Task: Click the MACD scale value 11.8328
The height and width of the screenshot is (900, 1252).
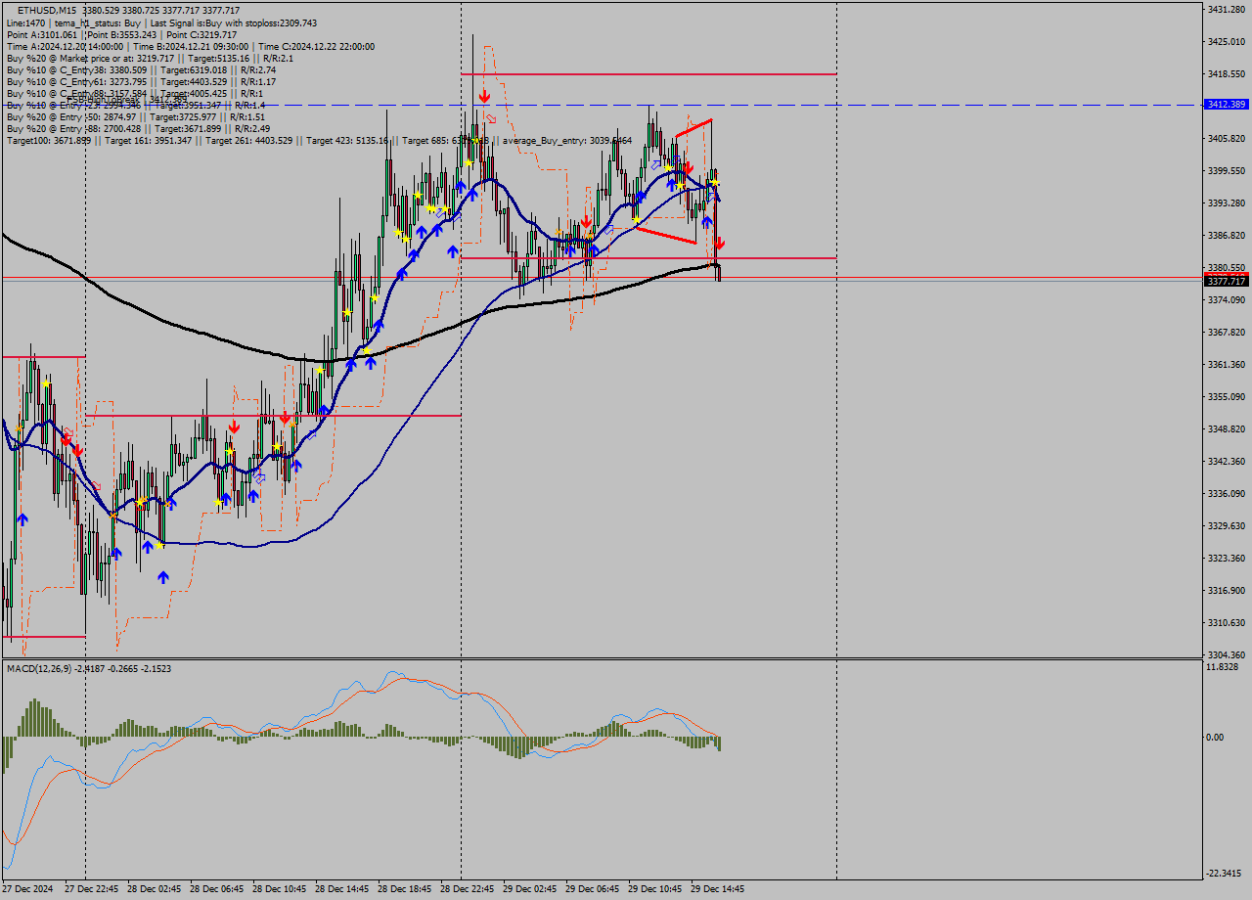Action: tap(1223, 666)
